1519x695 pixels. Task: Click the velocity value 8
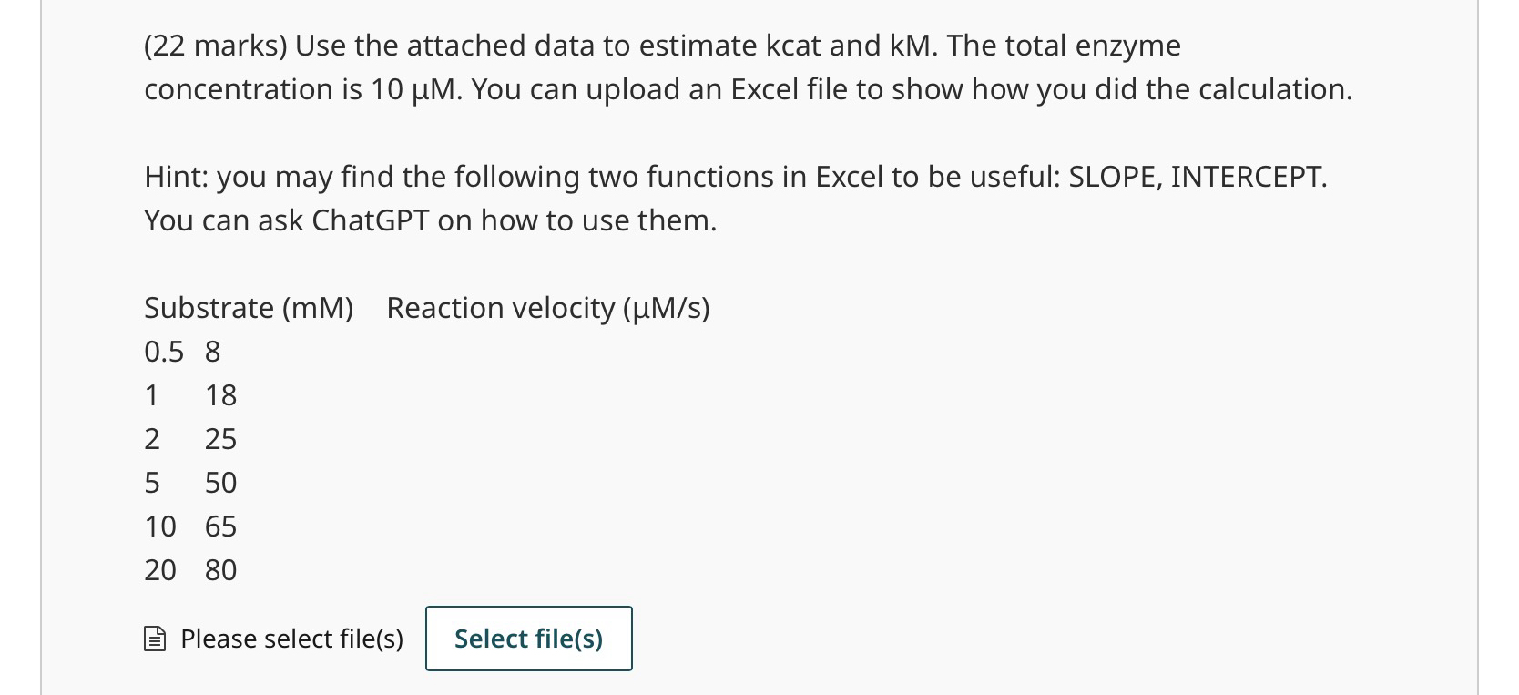click(212, 352)
